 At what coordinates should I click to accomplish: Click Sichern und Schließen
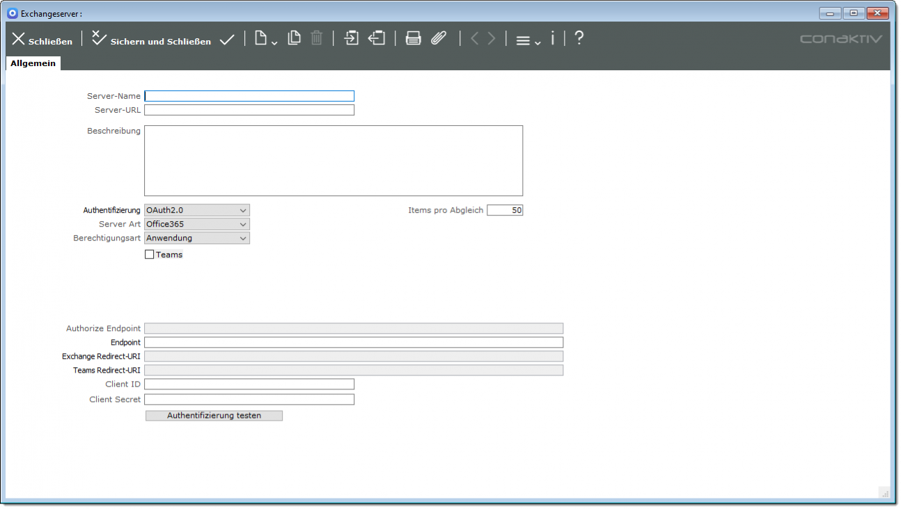point(151,40)
